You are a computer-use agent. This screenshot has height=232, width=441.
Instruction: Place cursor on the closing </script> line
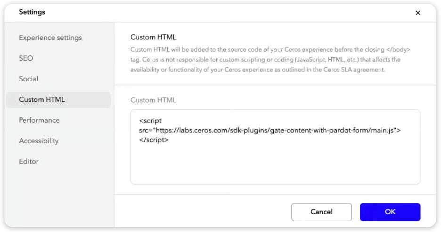click(154, 140)
